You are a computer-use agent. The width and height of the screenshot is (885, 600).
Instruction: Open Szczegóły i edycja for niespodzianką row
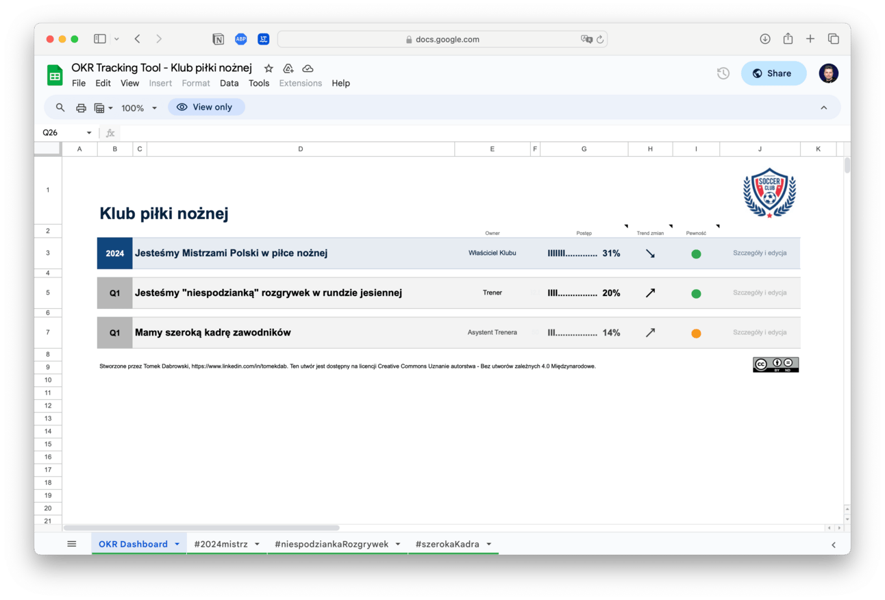760,292
